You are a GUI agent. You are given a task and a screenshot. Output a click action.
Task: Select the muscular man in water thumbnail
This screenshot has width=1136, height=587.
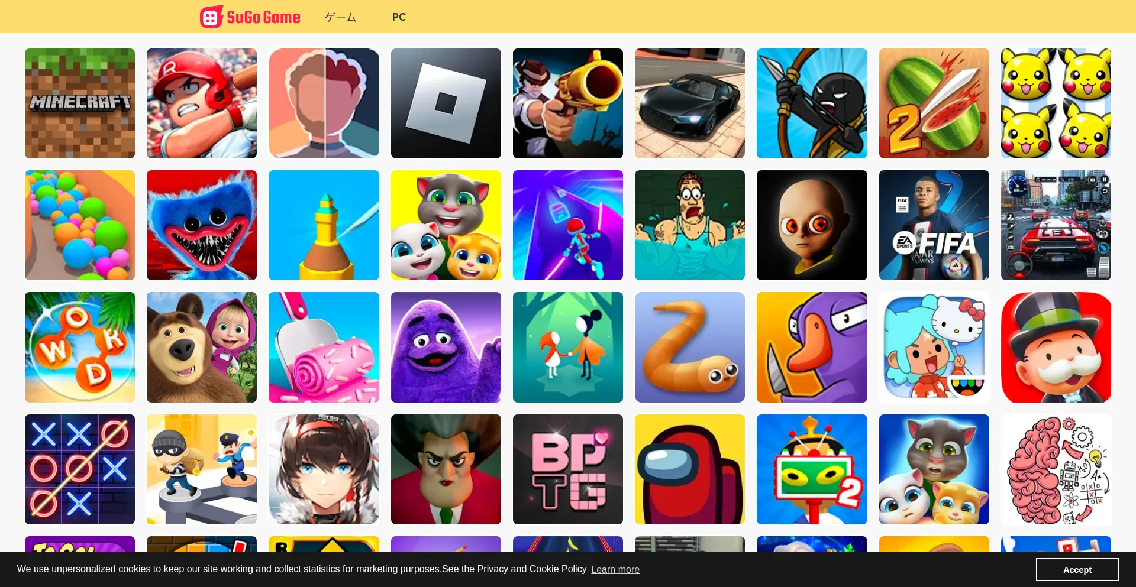(x=690, y=225)
